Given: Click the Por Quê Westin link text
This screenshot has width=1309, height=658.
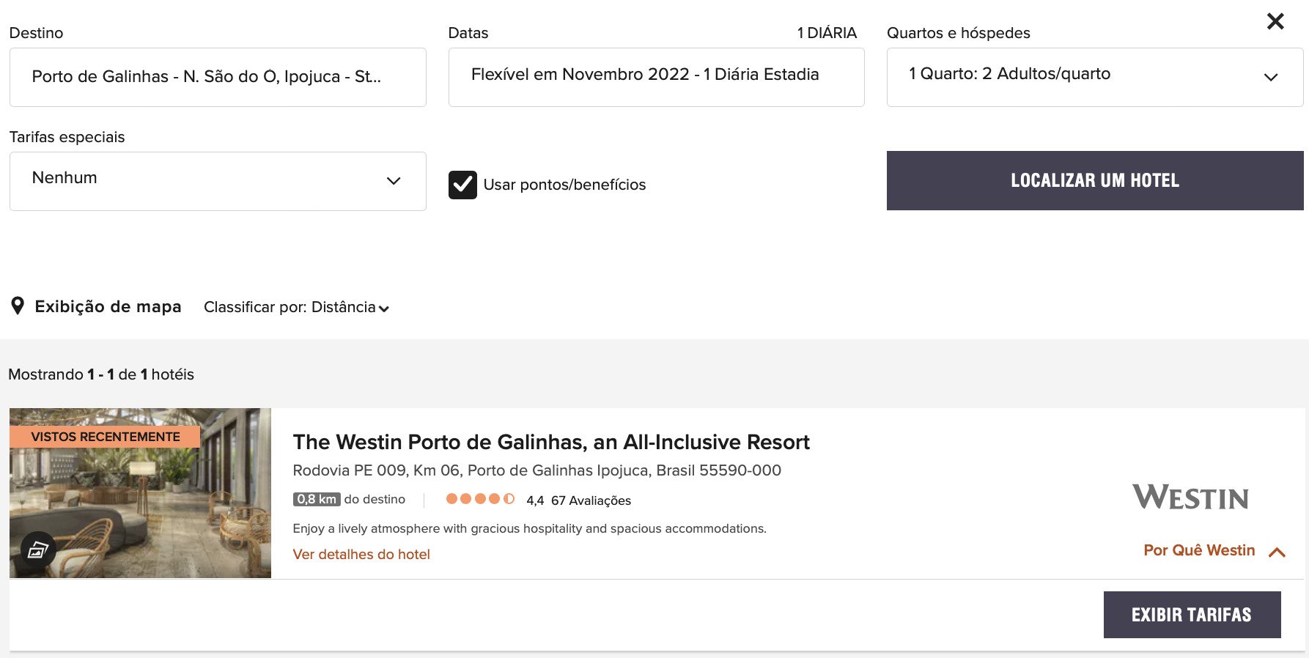Looking at the screenshot, I should 1199,550.
